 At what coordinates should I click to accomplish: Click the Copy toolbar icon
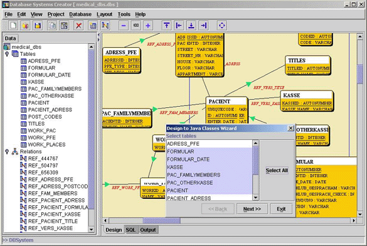52,25
